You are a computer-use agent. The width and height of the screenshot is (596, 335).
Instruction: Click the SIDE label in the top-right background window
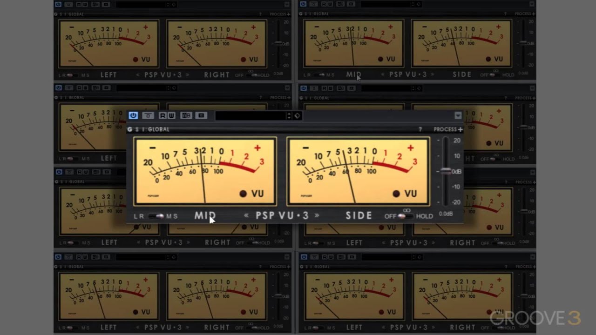[462, 74]
